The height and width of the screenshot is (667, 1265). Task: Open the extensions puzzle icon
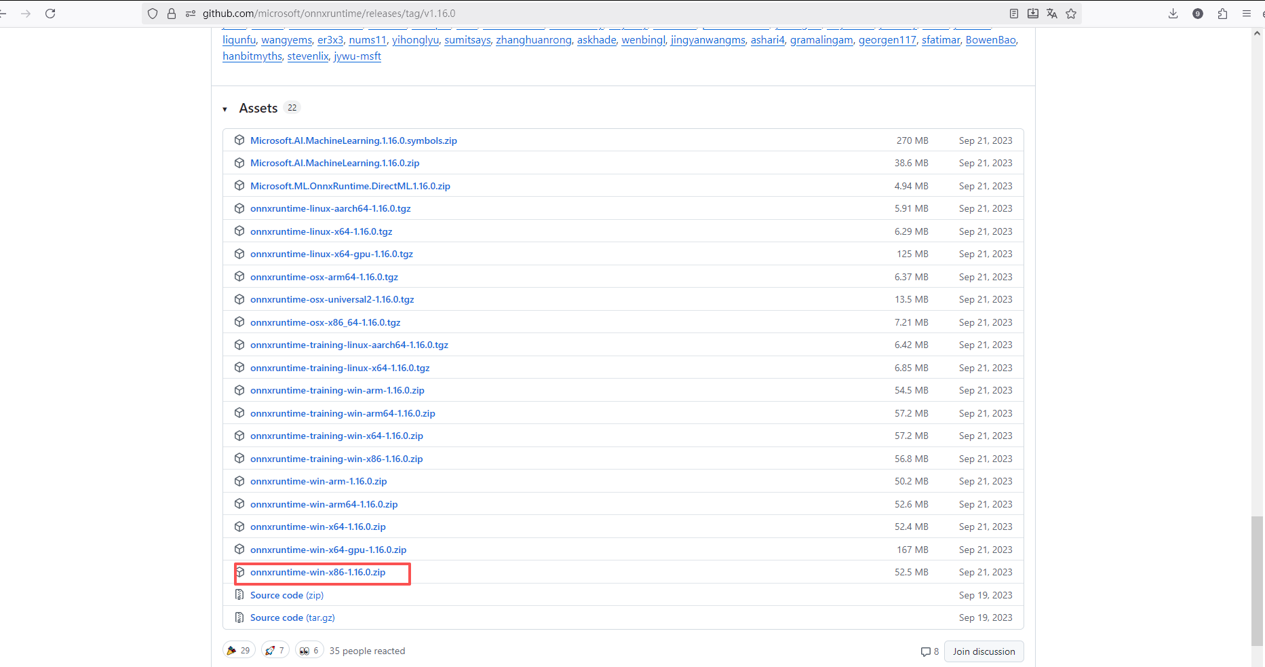coord(1222,14)
